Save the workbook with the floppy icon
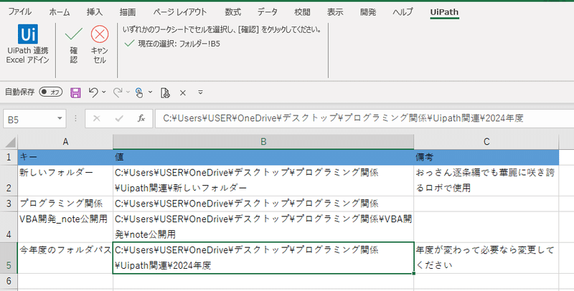 75,93
